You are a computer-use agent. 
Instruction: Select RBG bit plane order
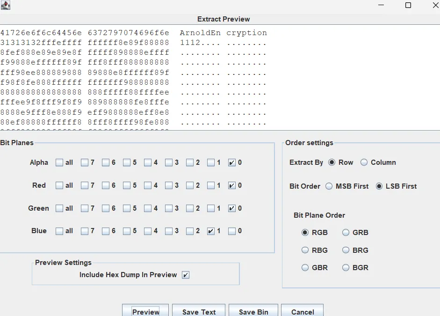(x=305, y=250)
